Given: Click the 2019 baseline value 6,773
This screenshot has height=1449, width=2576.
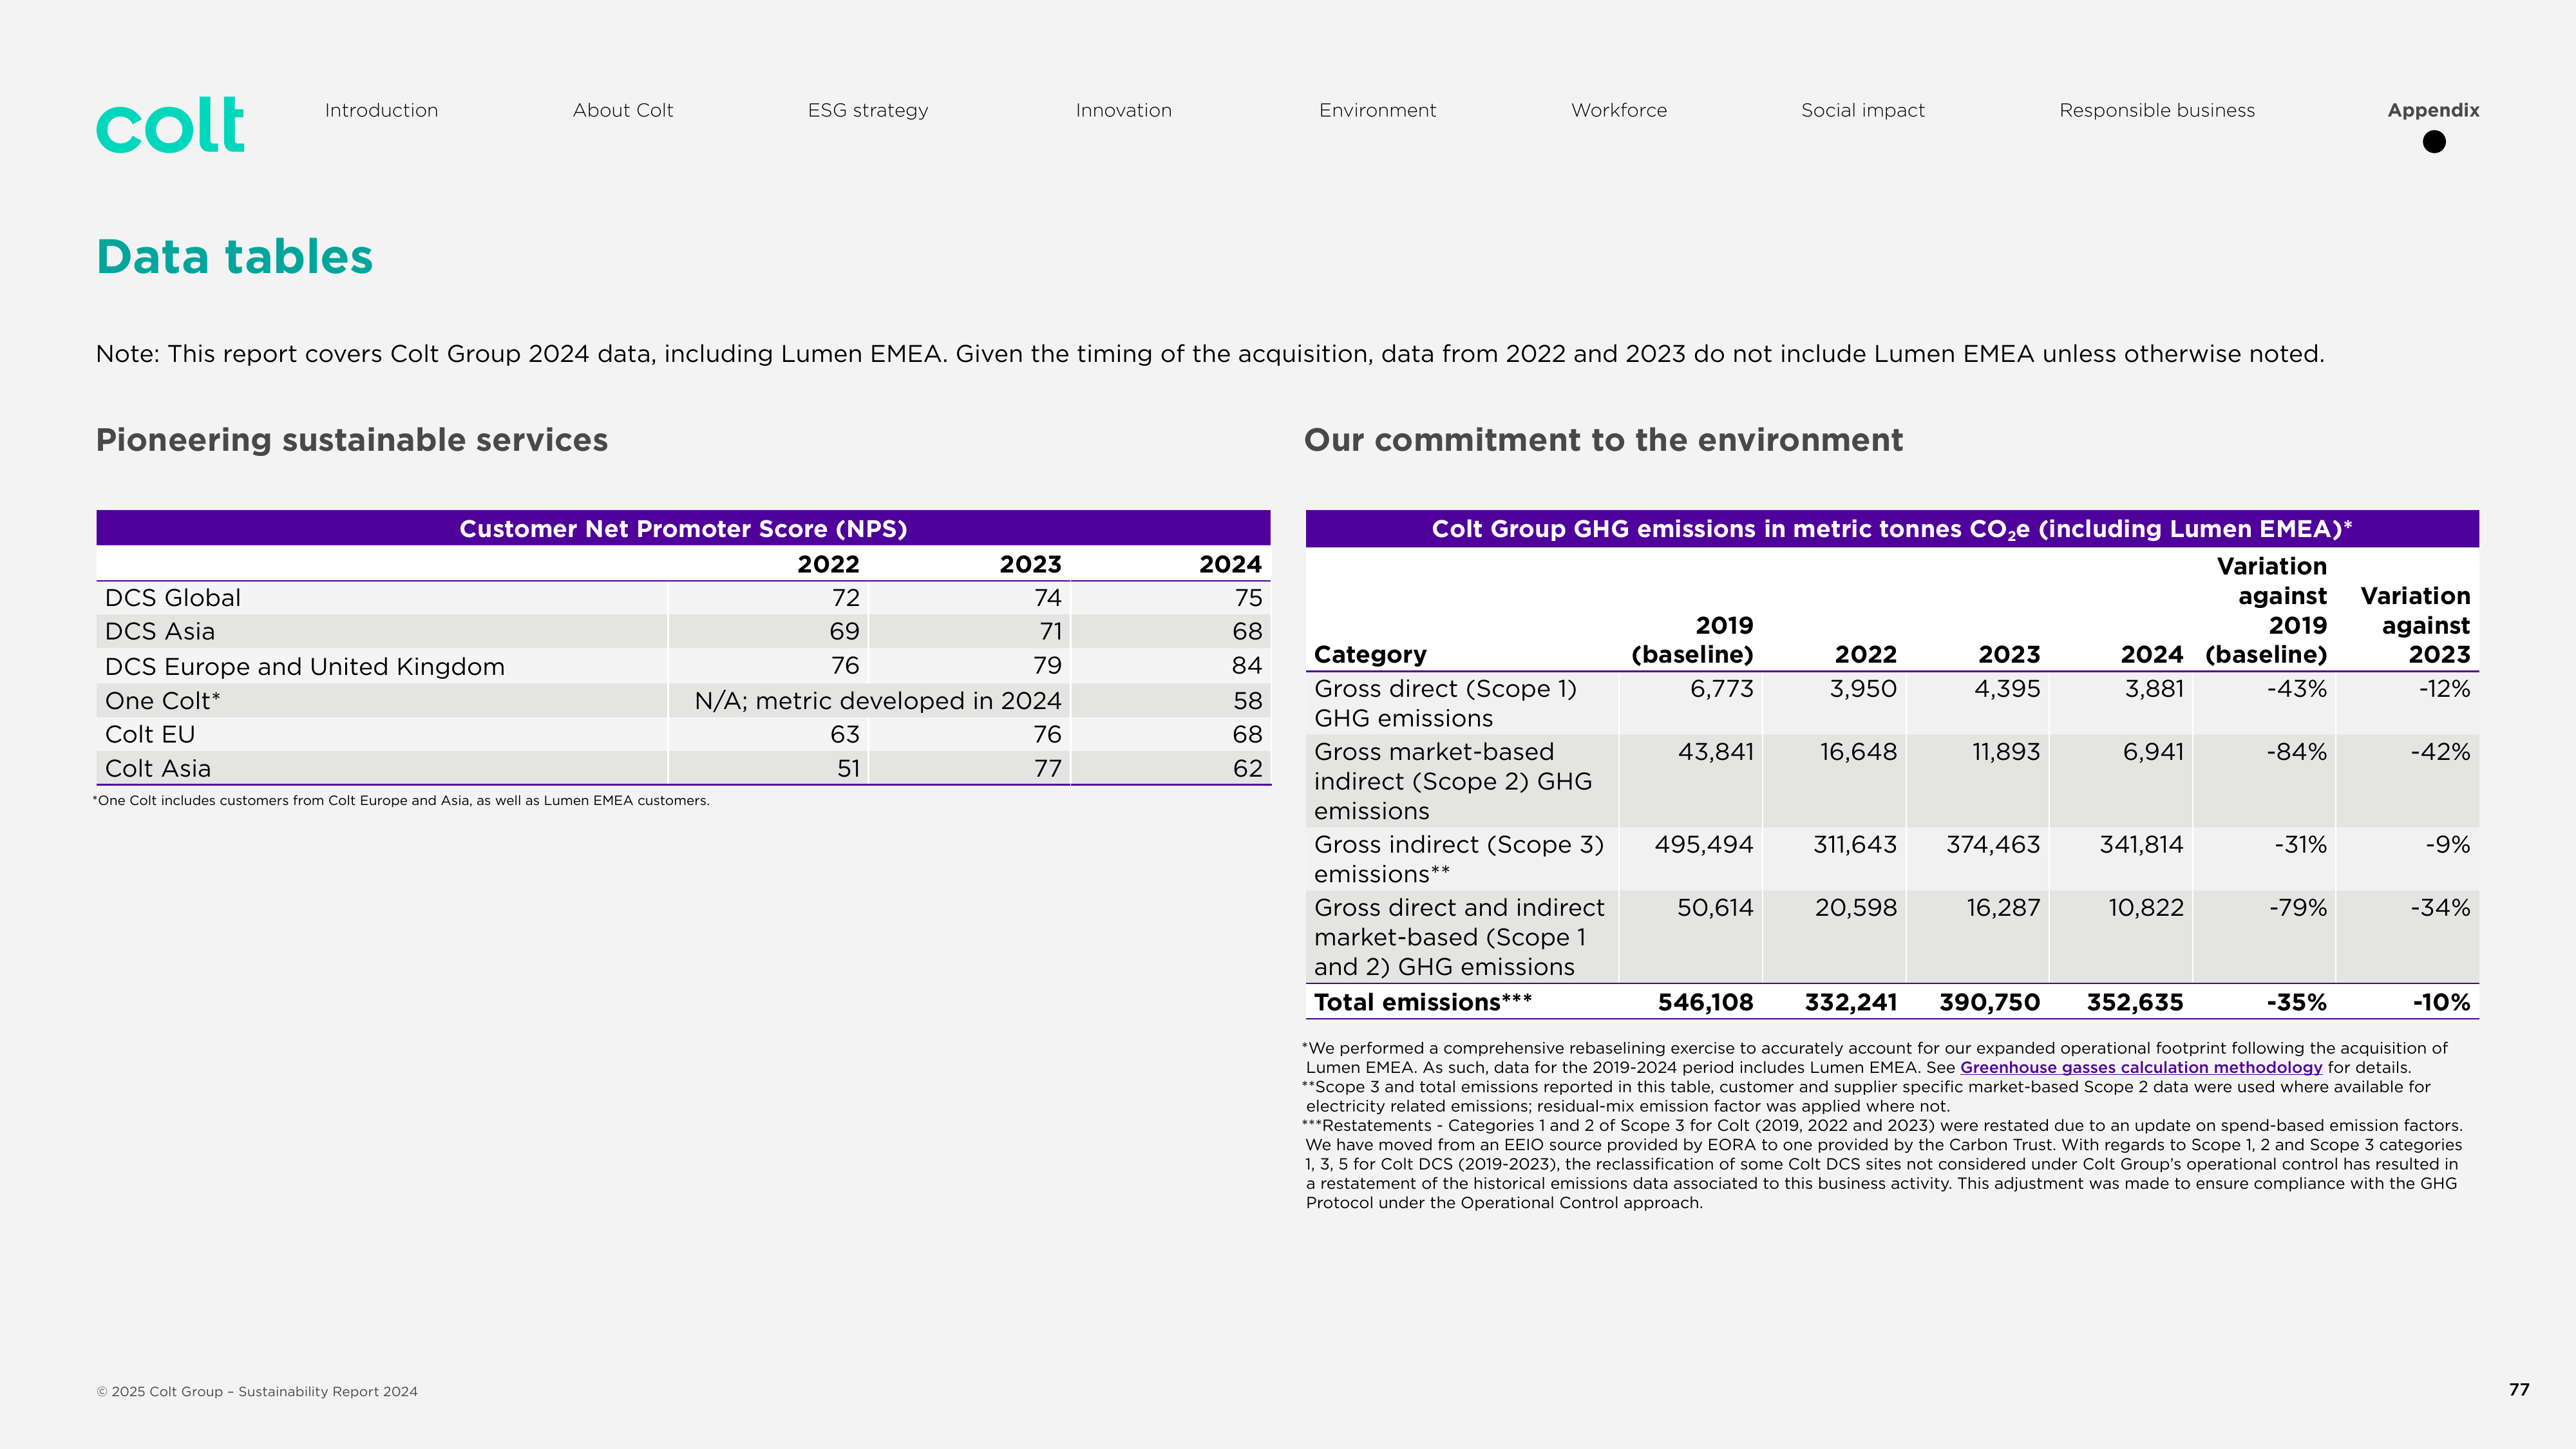Looking at the screenshot, I should click(1721, 689).
